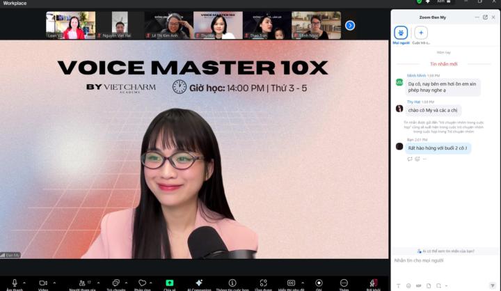
Task: Open video options arrow beside camera
Action: pos(54,283)
